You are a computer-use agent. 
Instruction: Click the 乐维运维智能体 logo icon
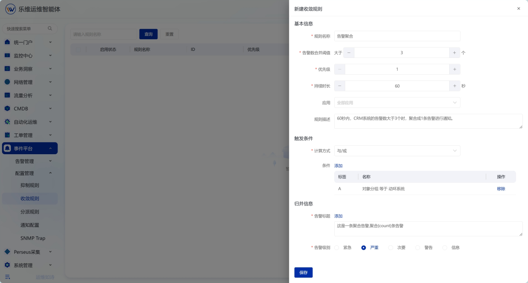[11, 9]
